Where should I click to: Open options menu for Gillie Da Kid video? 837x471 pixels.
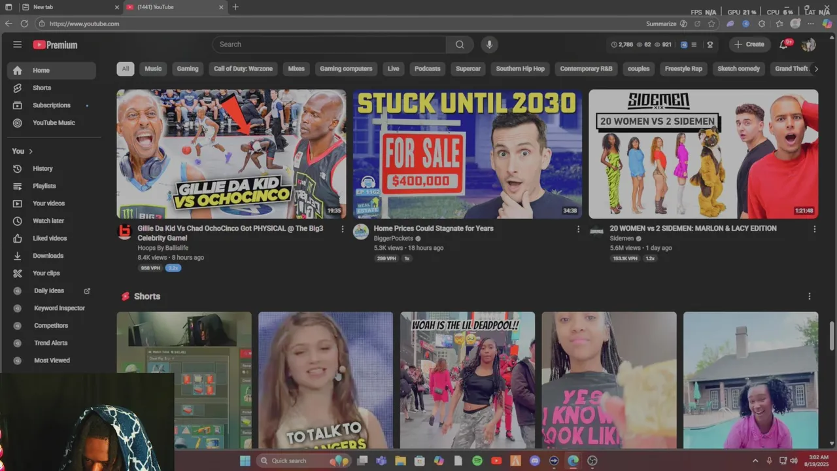coord(342,229)
